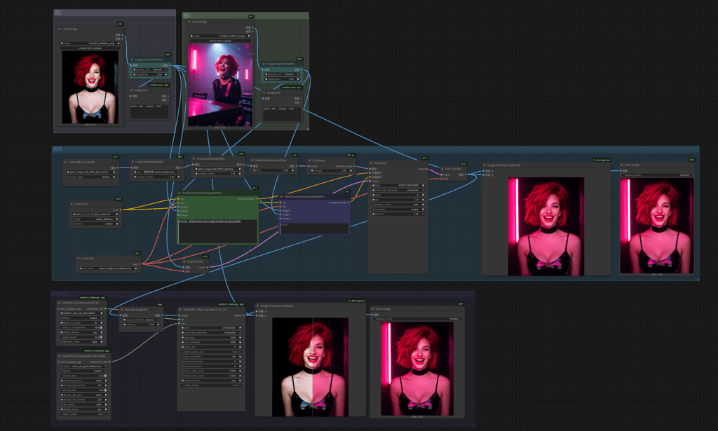Click the collapse dot on Load CLIP node
The height and width of the screenshot is (431, 718).
pos(73,205)
